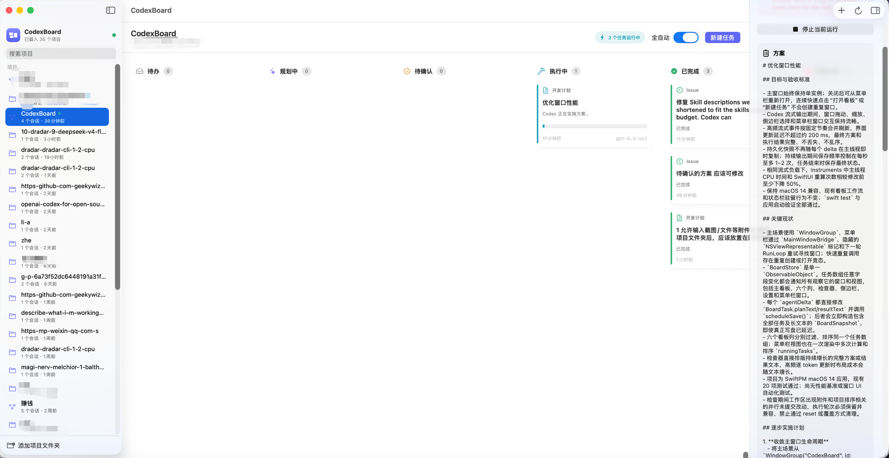This screenshot has width=889, height=458.
Task: Click the branch icon beside the 赚钱 project
Action: coord(13,407)
